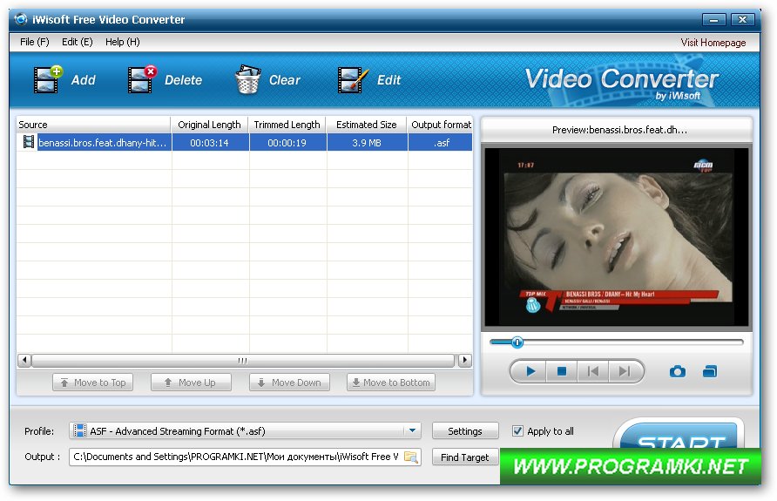
Task: Click the 00:00:19 trimmed length cell
Action: click(287, 143)
